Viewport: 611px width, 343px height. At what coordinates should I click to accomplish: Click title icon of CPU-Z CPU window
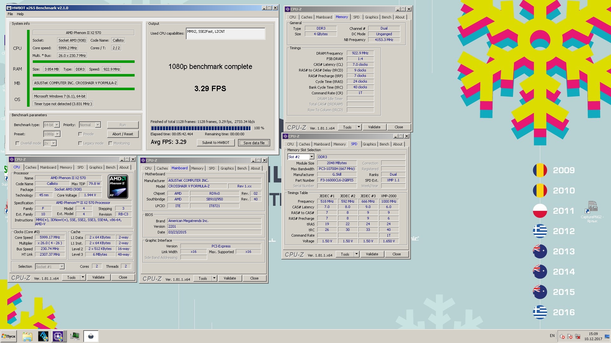12,159
